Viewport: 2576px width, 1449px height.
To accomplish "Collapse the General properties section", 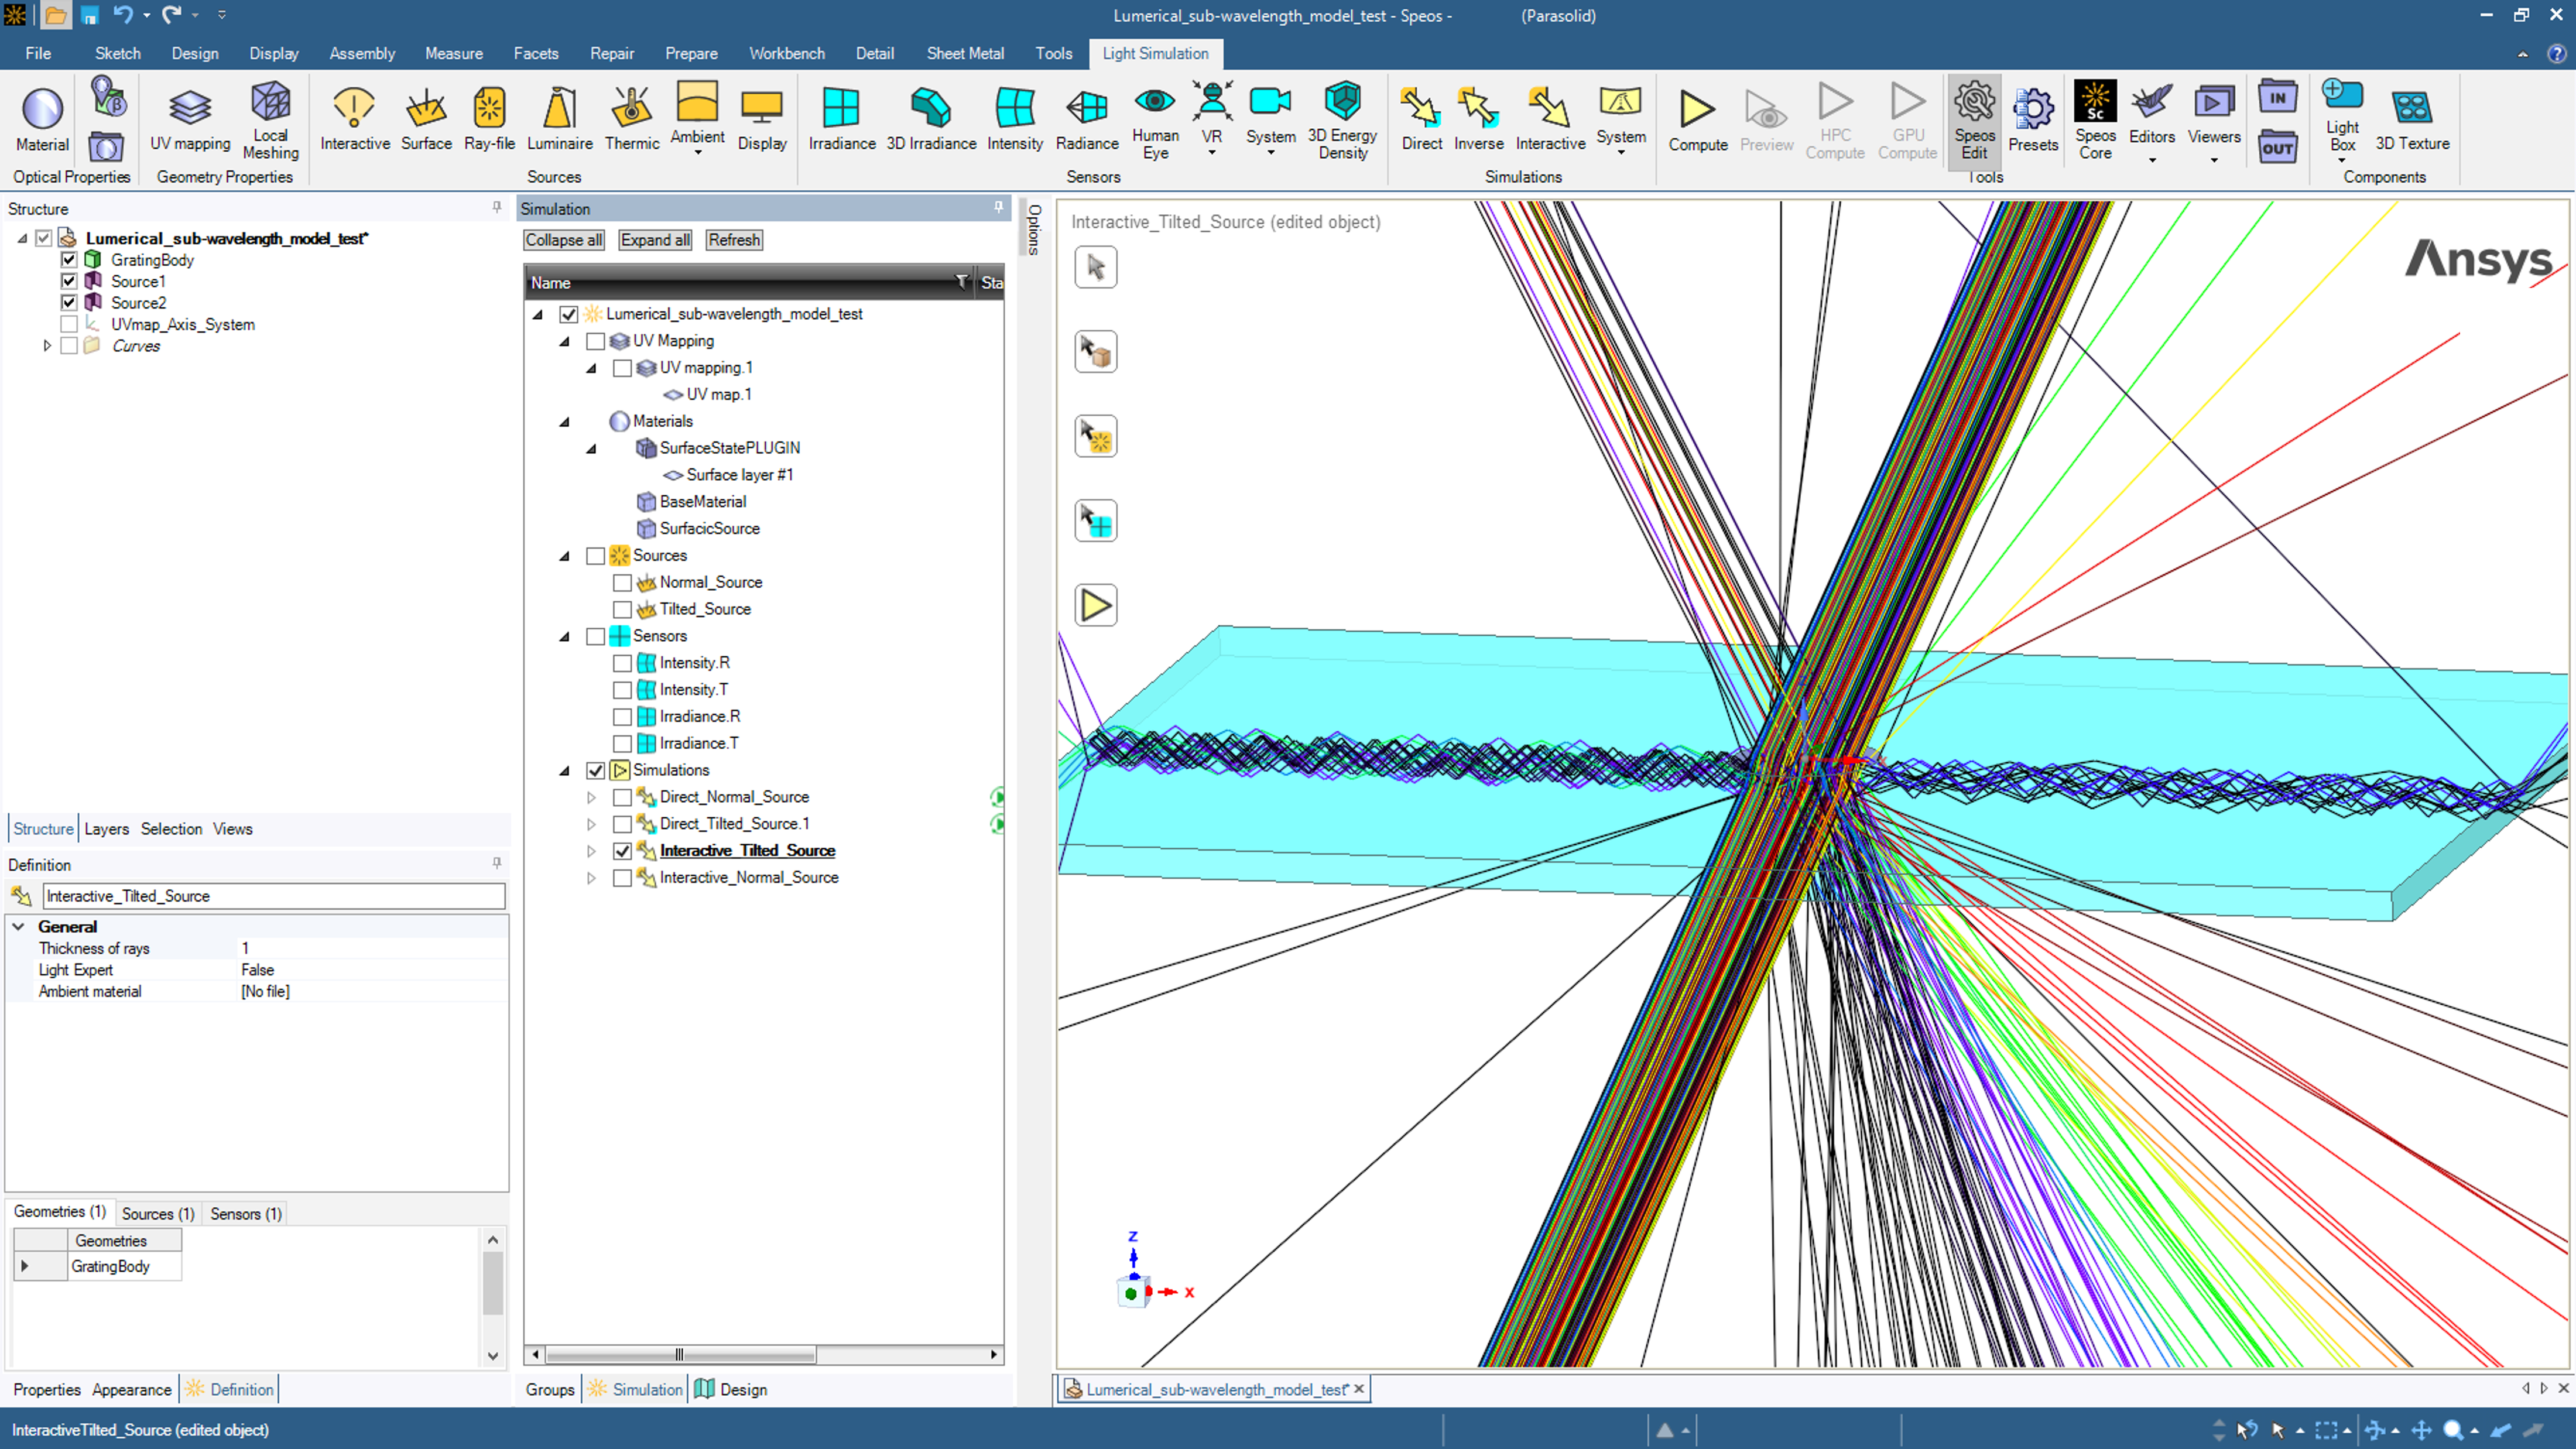I will (18, 927).
